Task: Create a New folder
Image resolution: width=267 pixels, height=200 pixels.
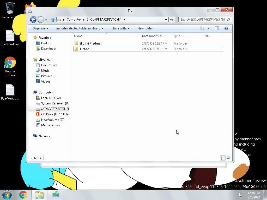Action: (145, 28)
